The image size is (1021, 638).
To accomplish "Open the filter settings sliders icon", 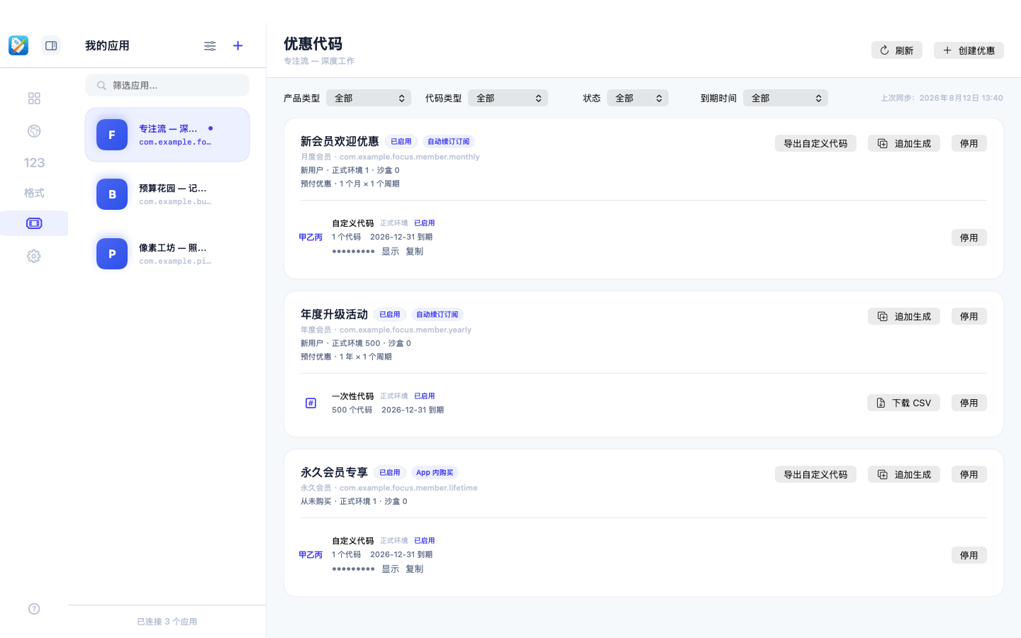I will click(210, 45).
